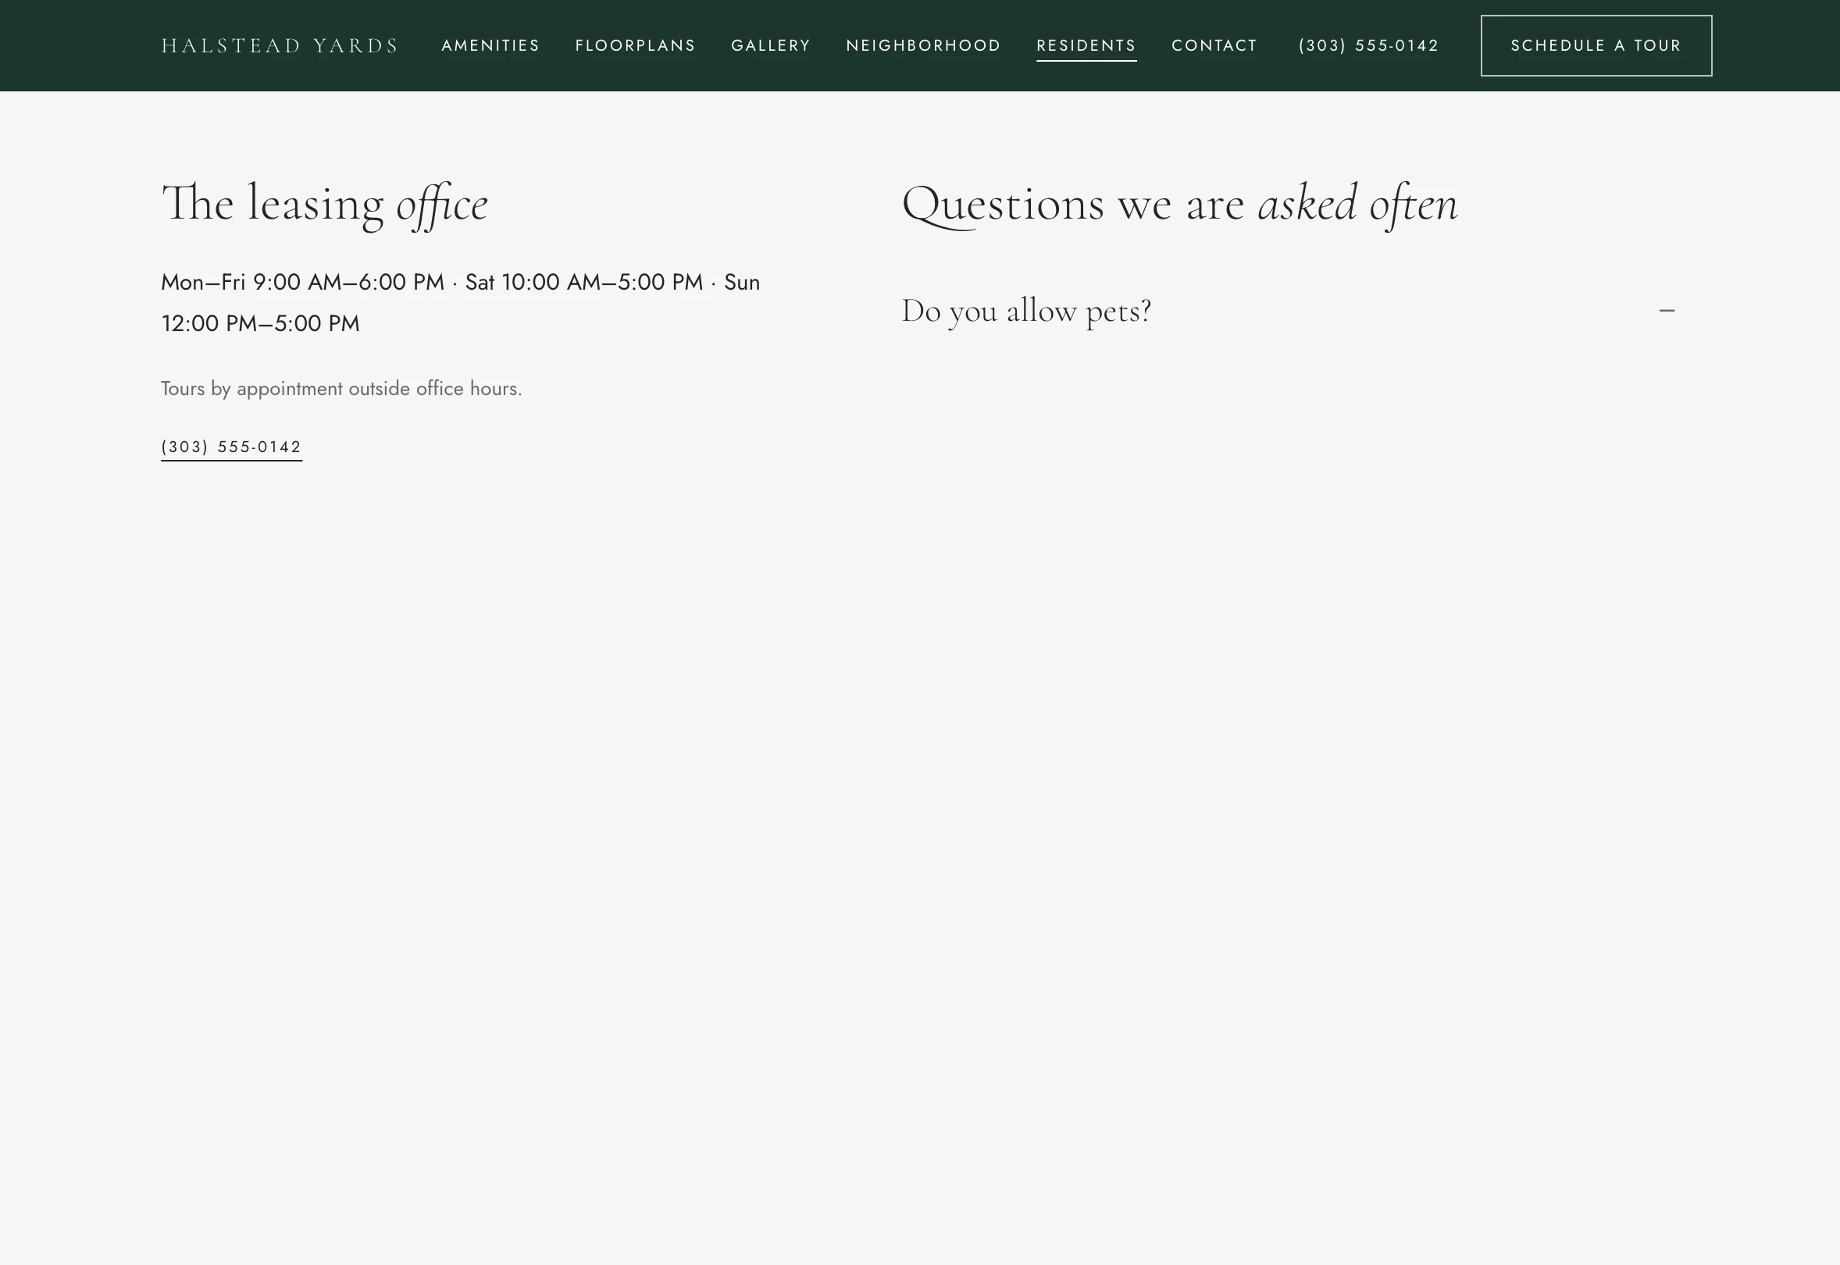Viewport: 1840px width, 1265px height.
Task: Click the minus icon beside pets question
Action: pos(1667,311)
